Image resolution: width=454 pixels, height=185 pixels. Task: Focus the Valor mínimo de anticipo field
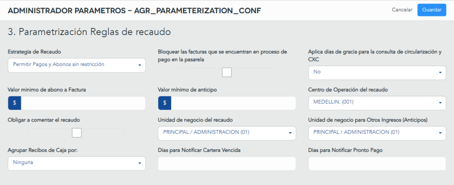(x=233, y=103)
